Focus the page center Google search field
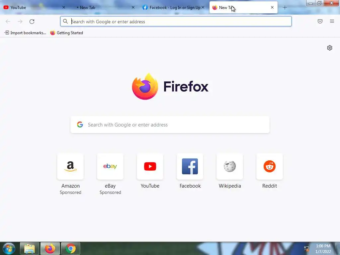 click(x=170, y=125)
